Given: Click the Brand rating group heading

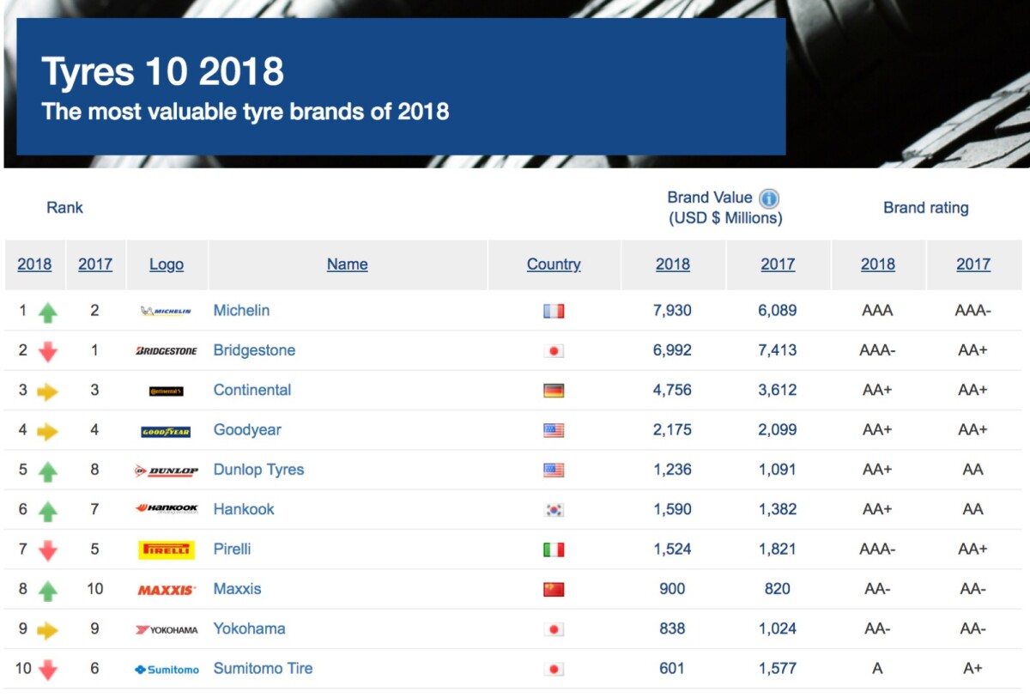Looking at the screenshot, I should pos(926,208).
